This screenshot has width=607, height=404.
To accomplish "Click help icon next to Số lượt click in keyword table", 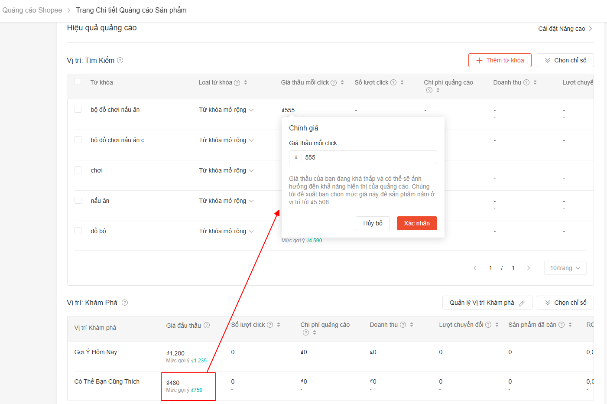I will tap(393, 82).
